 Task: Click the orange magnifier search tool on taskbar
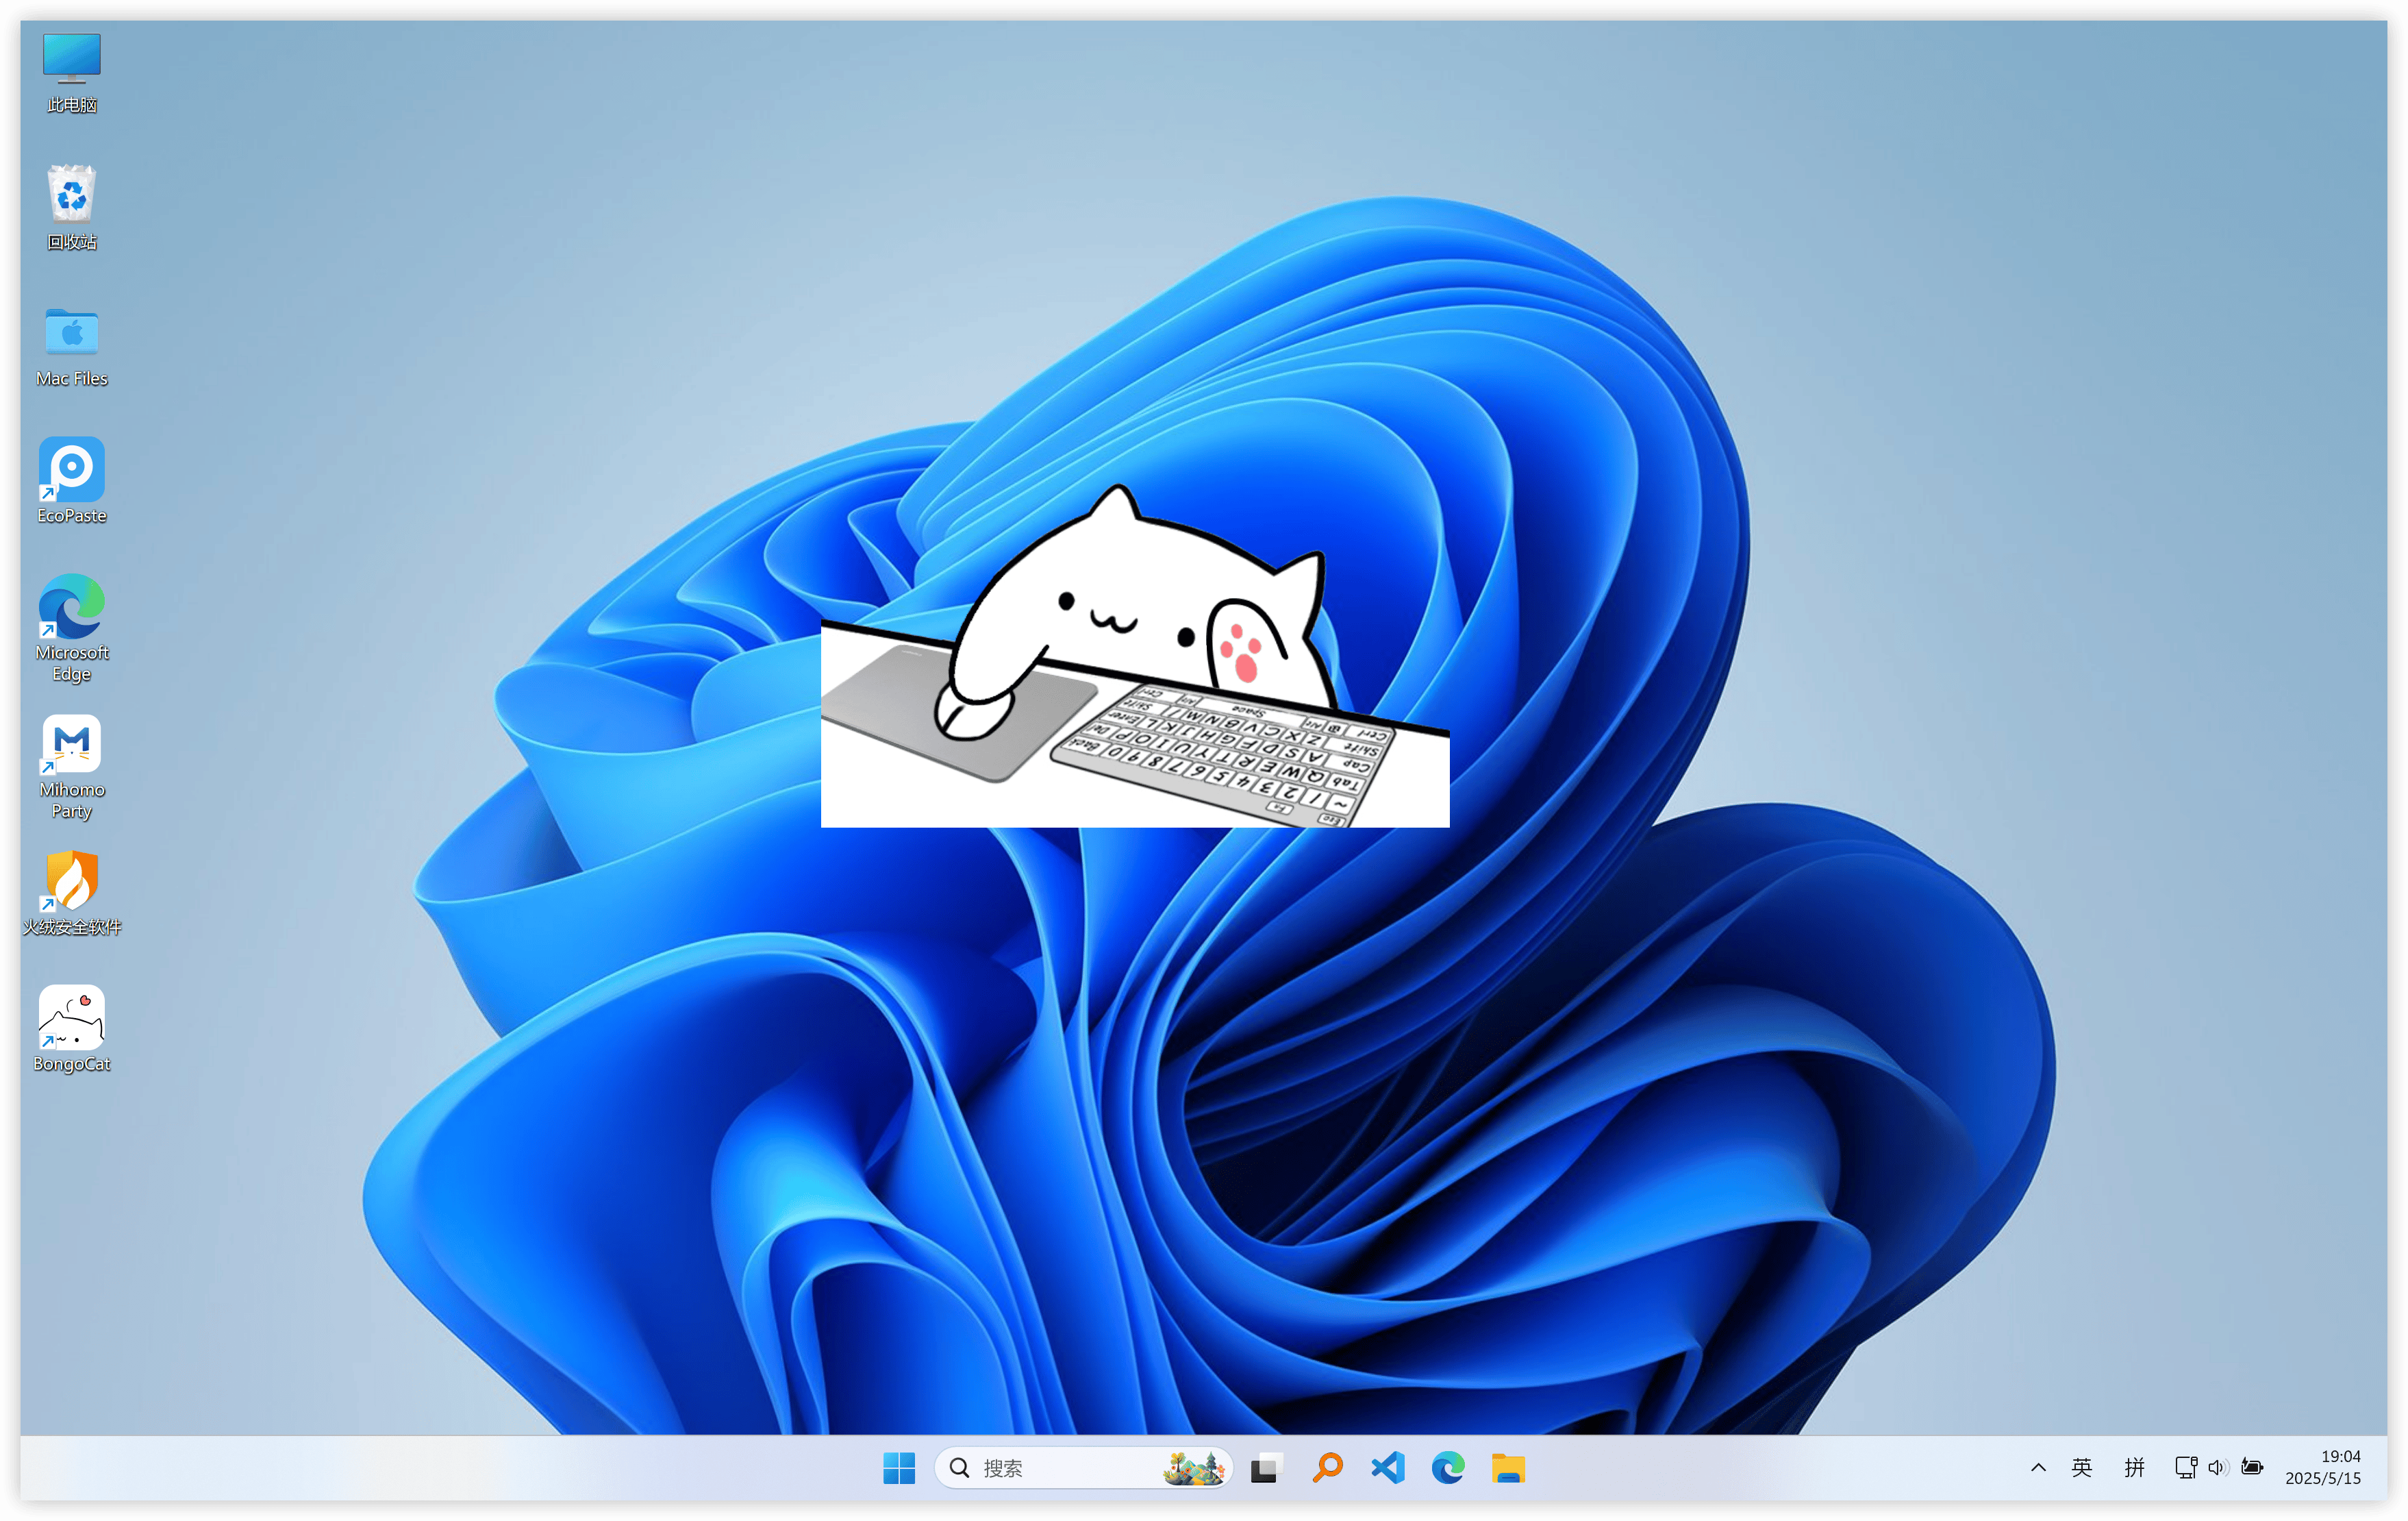click(1327, 1468)
